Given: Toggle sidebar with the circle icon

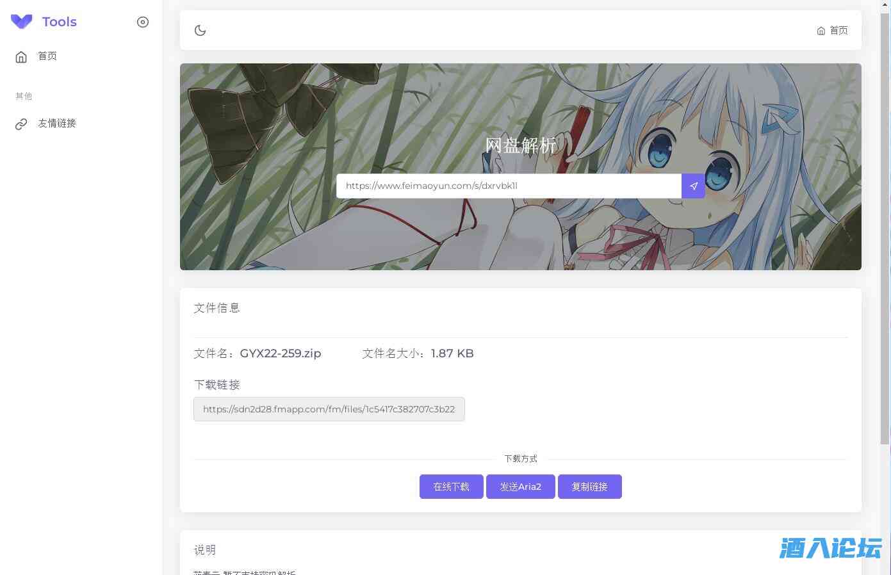Looking at the screenshot, I should point(143,22).
